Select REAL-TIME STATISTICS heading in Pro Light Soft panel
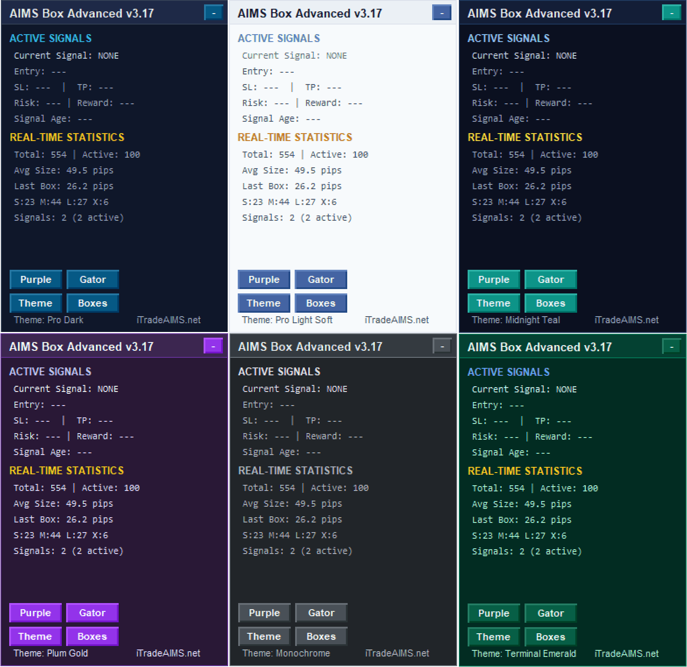687x667 pixels. click(x=295, y=138)
